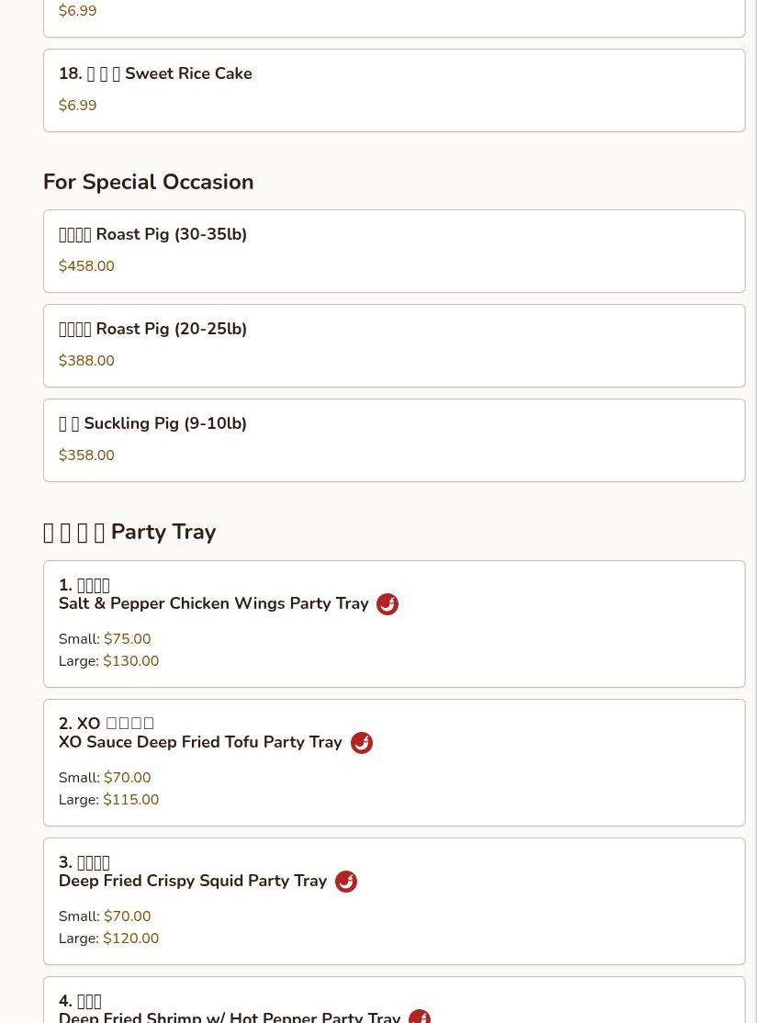Click spicy icon next to Deep Fried Shrimp Tray
The height and width of the screenshot is (1023, 775).
pyautogui.click(x=420, y=1017)
